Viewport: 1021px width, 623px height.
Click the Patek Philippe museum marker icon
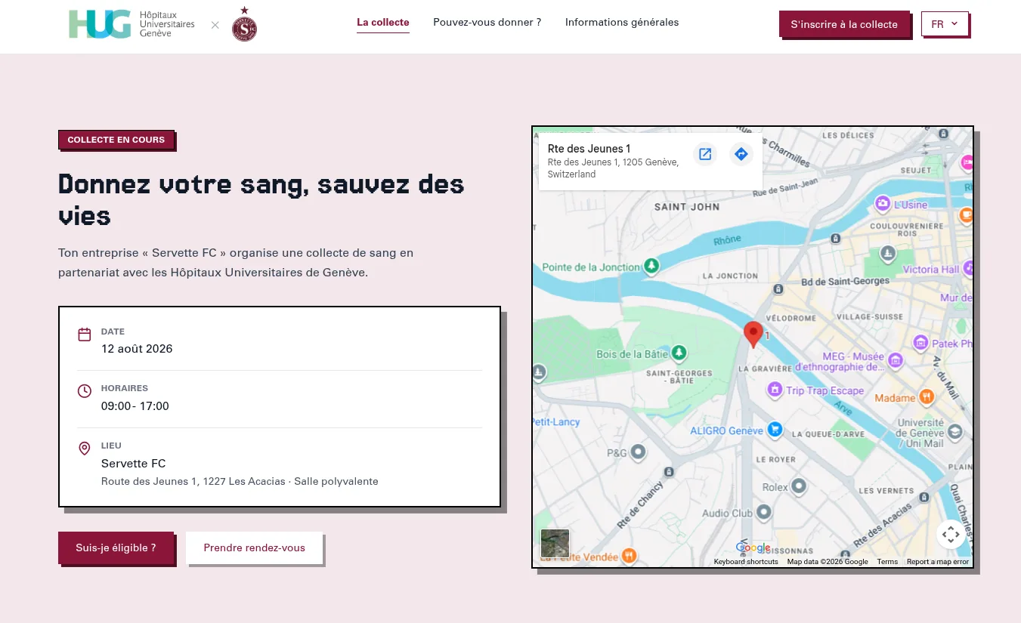(920, 344)
